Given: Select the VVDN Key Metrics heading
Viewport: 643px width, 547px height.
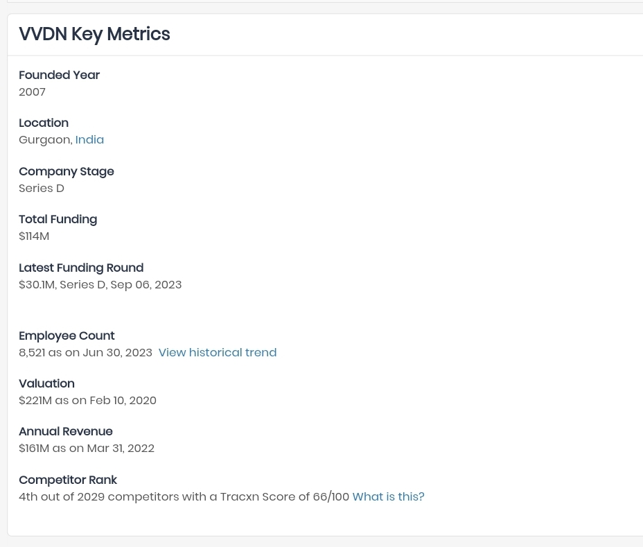Looking at the screenshot, I should click(x=94, y=34).
